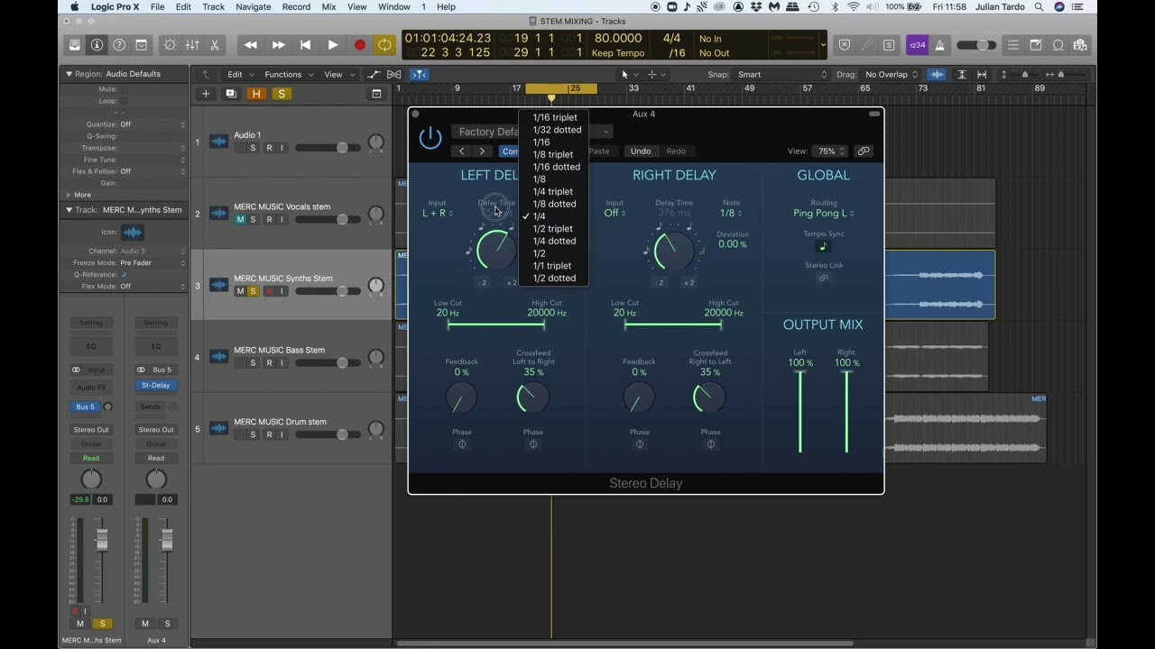Click the plugin window link icon

pos(864,151)
